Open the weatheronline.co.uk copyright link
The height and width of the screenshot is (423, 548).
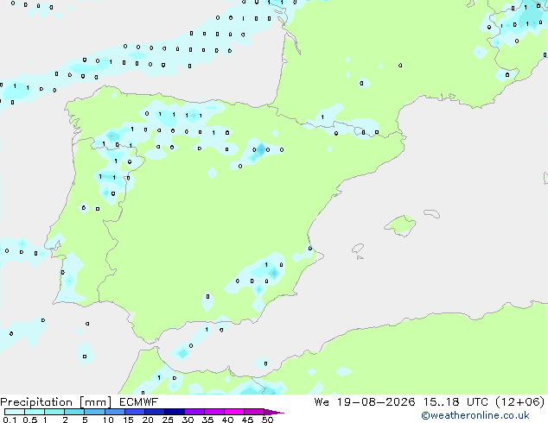(475, 415)
